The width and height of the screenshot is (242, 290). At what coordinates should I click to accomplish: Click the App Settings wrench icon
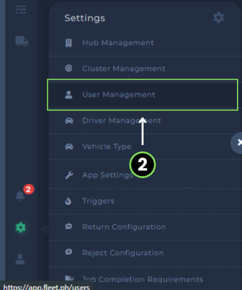[69, 175]
